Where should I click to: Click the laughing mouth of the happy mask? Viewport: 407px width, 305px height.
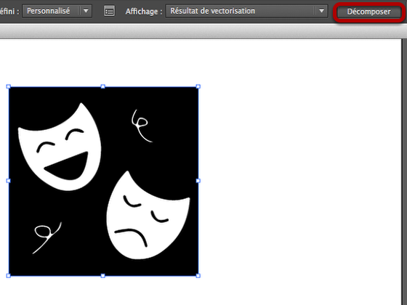pos(66,166)
